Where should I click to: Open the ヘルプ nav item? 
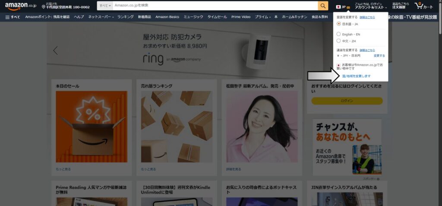pos(79,17)
